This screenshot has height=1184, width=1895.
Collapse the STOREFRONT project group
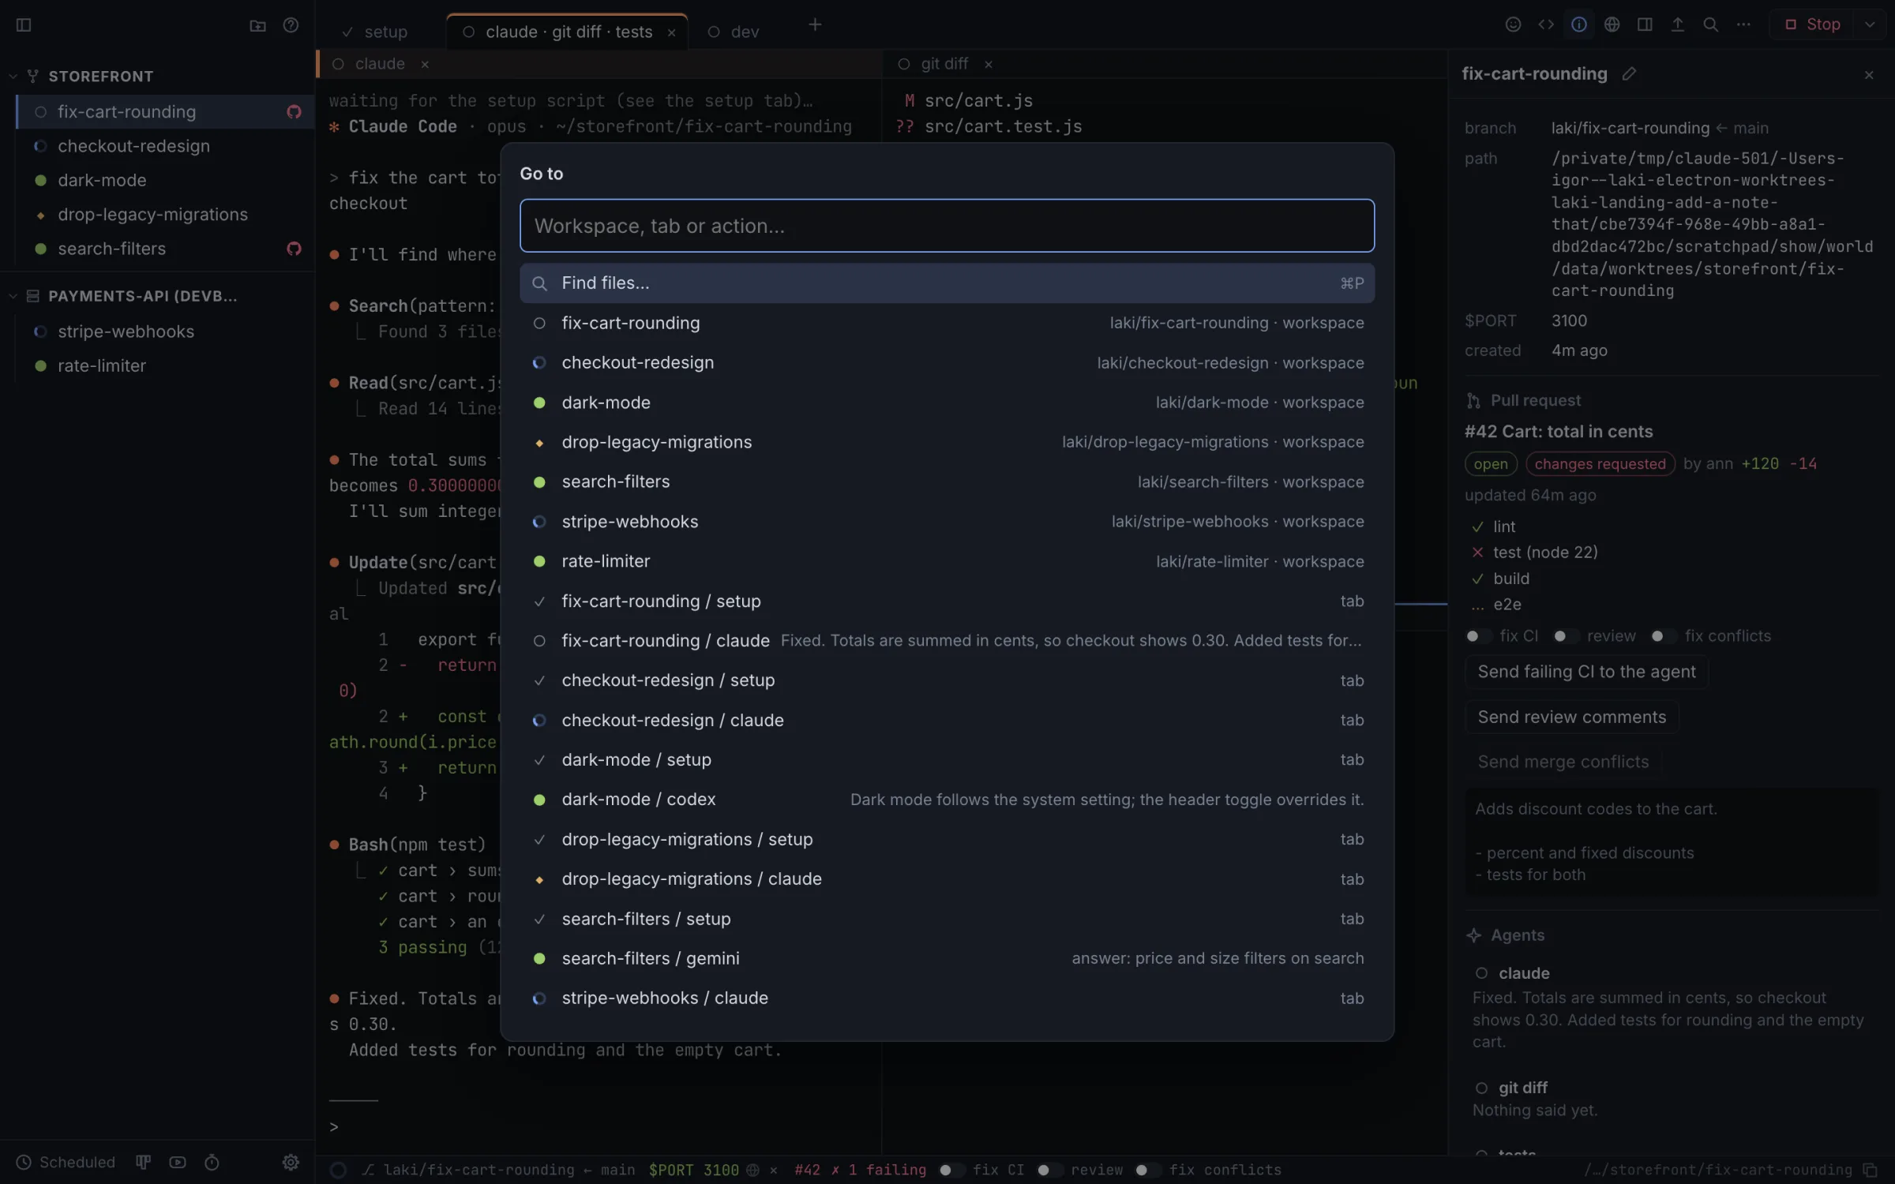tap(13, 77)
